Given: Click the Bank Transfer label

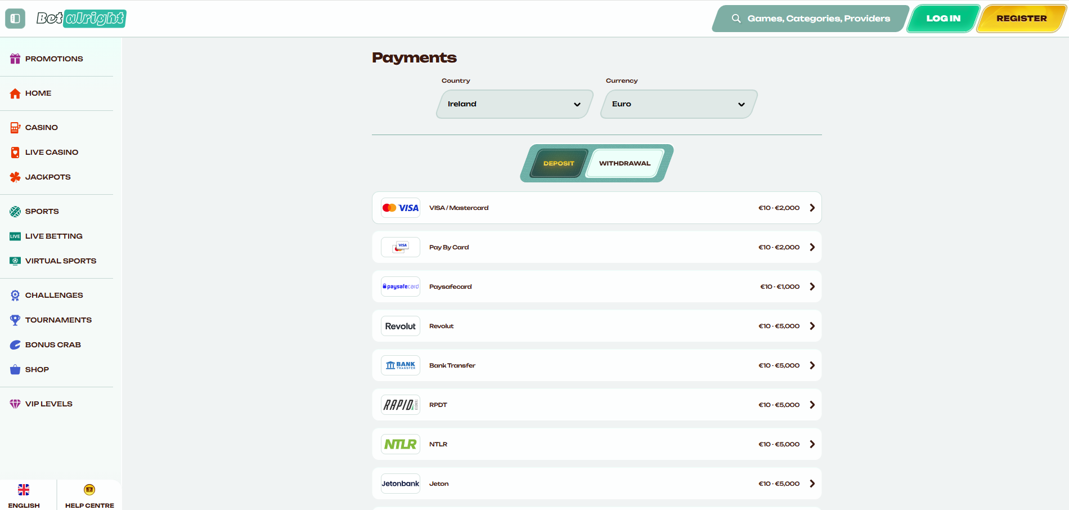Looking at the screenshot, I should pos(452,365).
